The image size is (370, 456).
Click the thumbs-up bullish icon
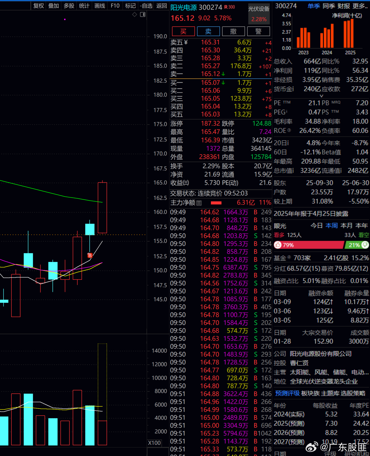(278, 245)
